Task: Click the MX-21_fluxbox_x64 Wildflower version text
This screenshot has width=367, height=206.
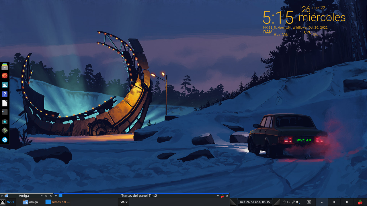Action: tap(295, 28)
